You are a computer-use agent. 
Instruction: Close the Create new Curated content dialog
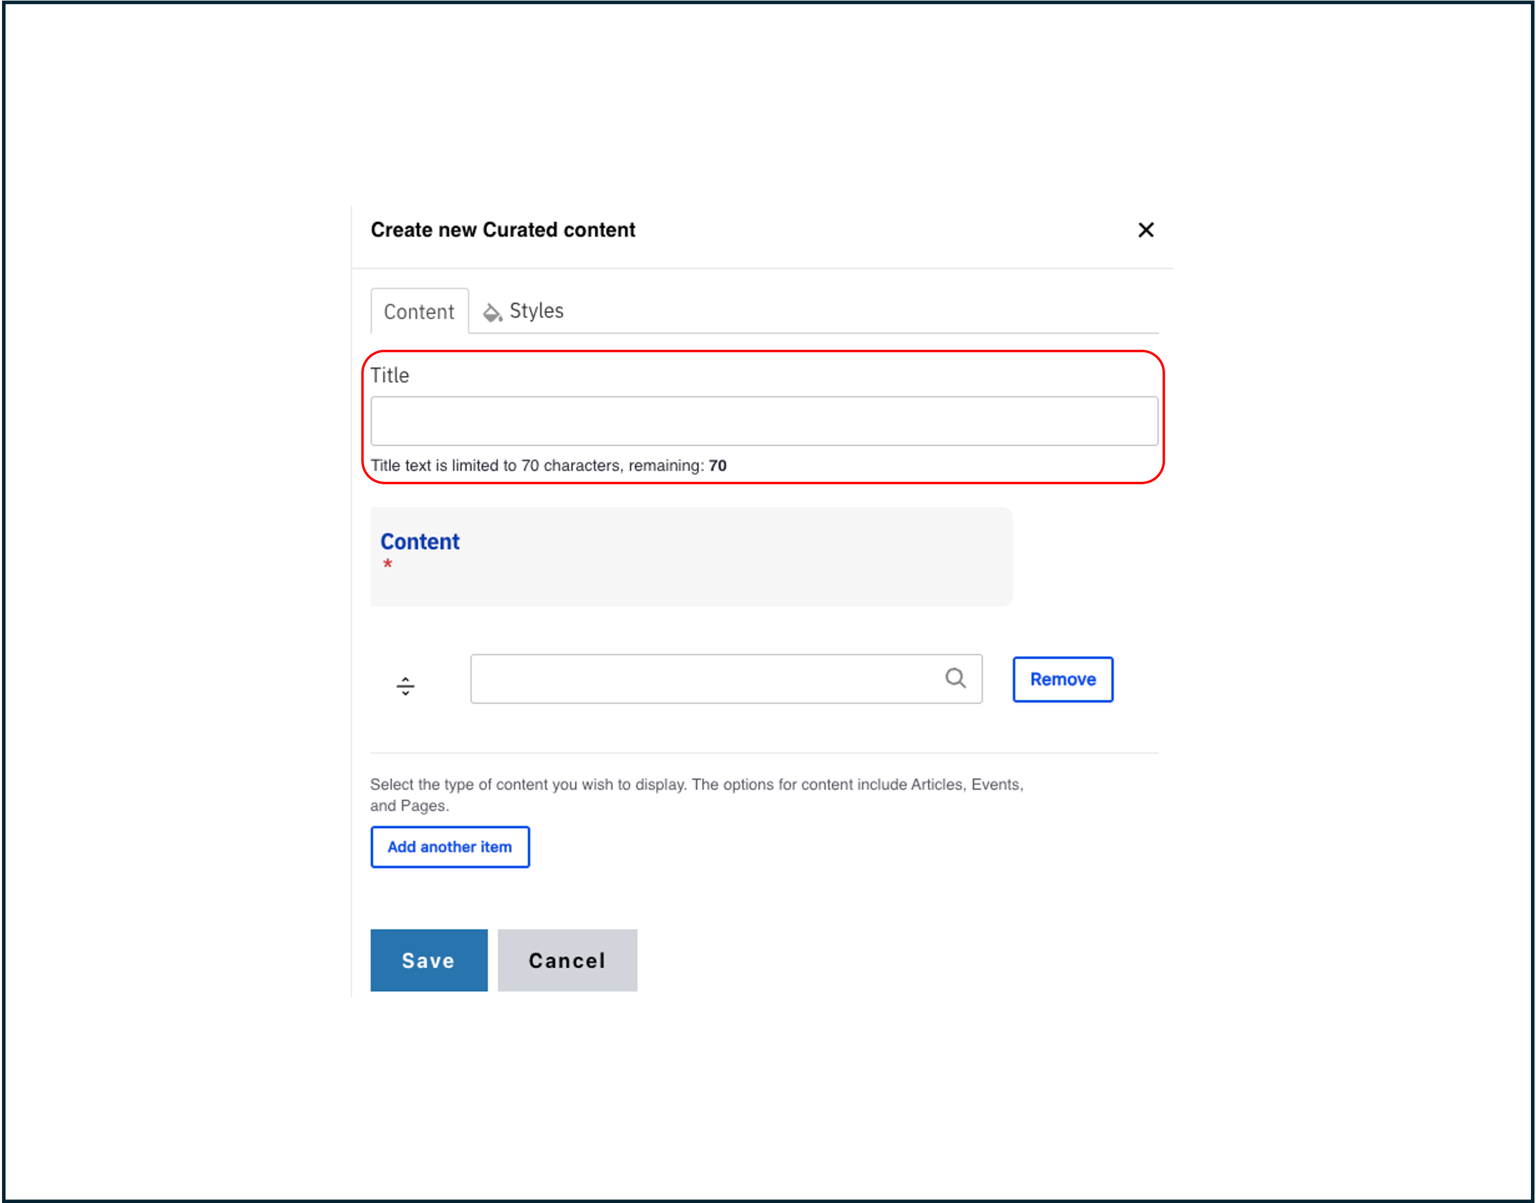pyautogui.click(x=1146, y=230)
